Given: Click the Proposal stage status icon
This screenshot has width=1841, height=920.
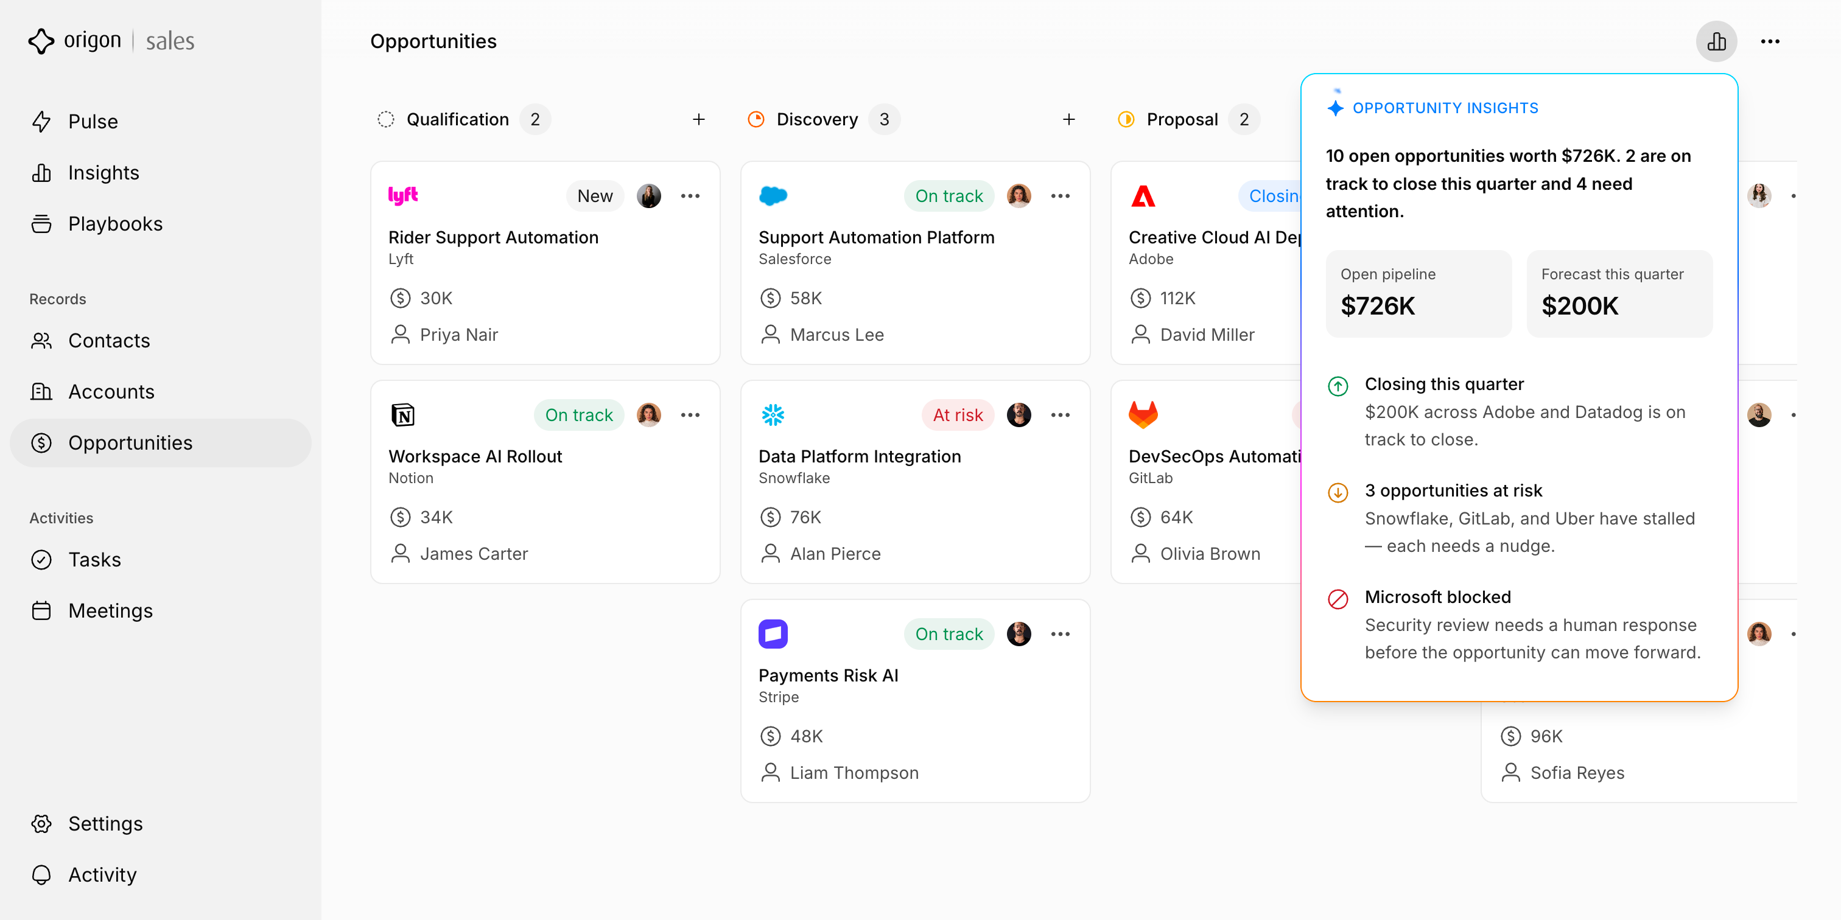Looking at the screenshot, I should point(1126,119).
